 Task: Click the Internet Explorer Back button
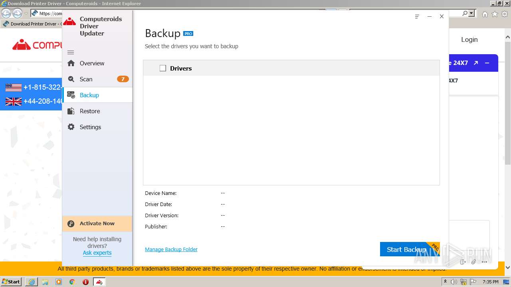click(6, 13)
